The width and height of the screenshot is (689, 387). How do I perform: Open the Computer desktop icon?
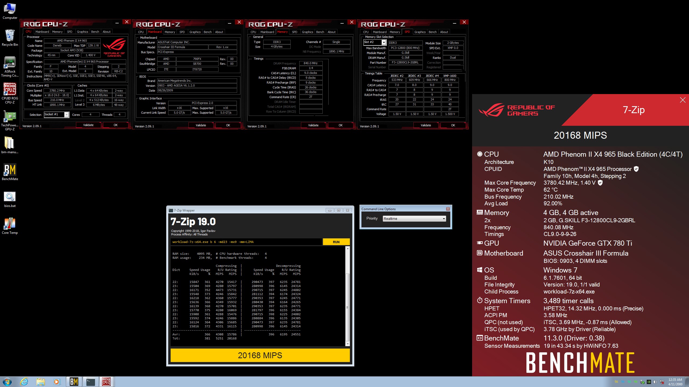[10, 11]
